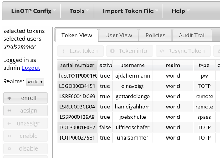Click username ulfriedschafer cell

point(132,127)
